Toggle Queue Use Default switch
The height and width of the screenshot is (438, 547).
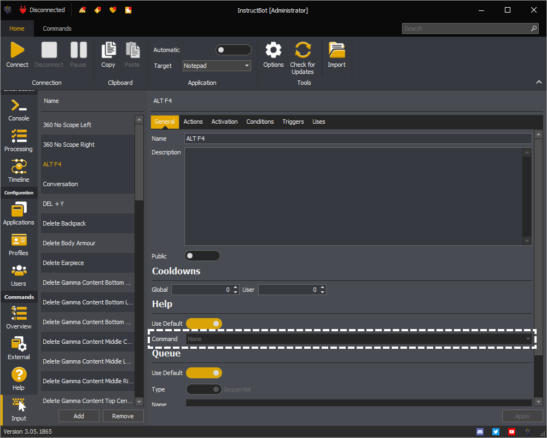pos(204,373)
